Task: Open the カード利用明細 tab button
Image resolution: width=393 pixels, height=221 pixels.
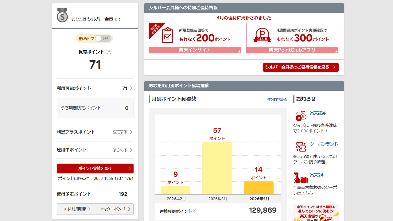Action: click(75, 209)
